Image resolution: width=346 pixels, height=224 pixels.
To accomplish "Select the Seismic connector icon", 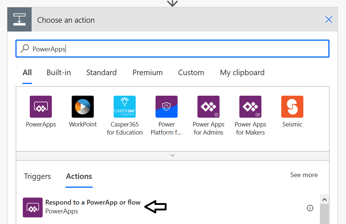I will 292,107.
